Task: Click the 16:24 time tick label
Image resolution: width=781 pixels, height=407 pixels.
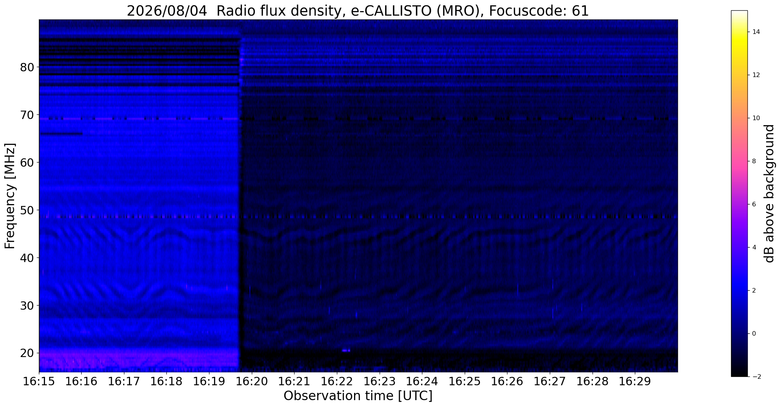Action: click(422, 381)
